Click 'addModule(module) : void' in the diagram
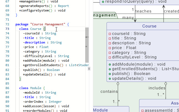179x112 pixels. tap(139, 64)
